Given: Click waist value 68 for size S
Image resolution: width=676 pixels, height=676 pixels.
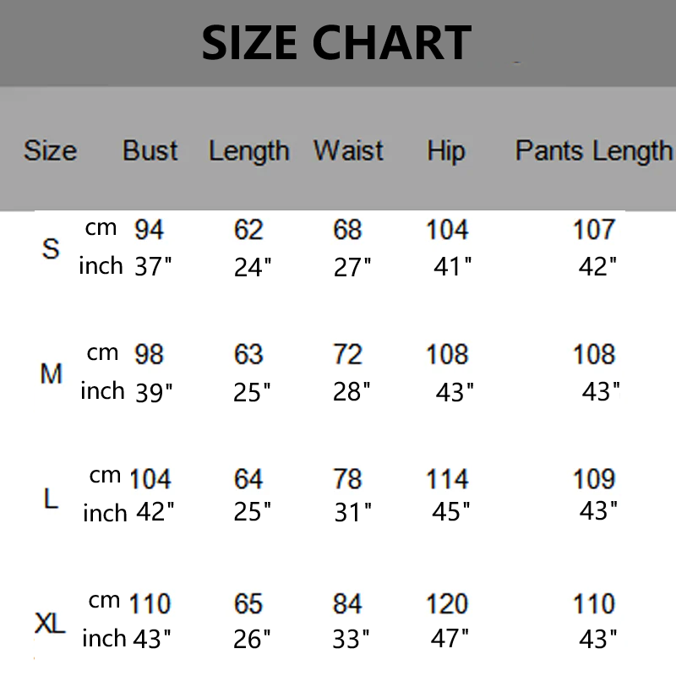Looking at the screenshot, I should point(347,229).
